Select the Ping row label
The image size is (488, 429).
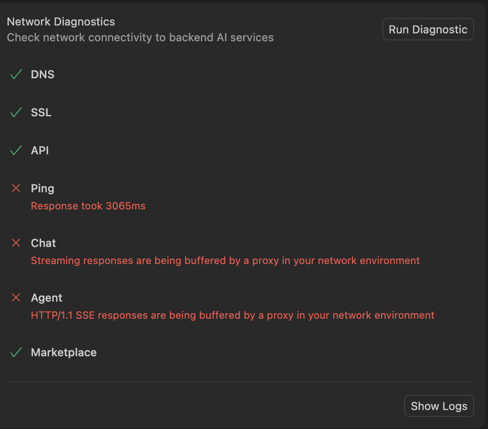[43, 189]
